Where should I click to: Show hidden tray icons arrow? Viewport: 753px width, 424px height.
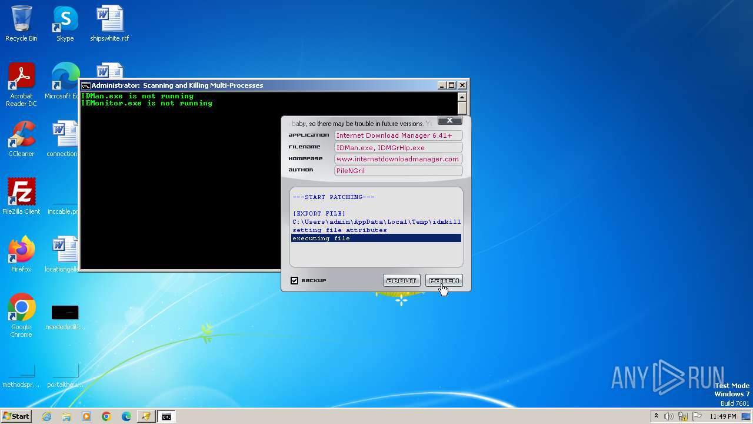pos(656,416)
